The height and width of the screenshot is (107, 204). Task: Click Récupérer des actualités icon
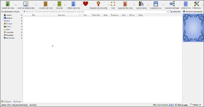pyautogui.click(x=98, y=4)
